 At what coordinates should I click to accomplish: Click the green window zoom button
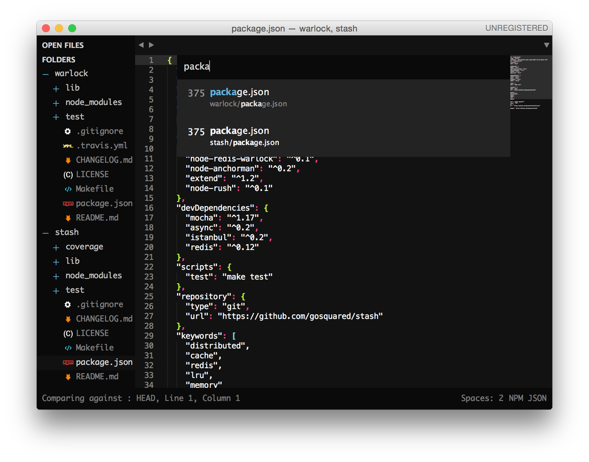pyautogui.click(x=72, y=28)
